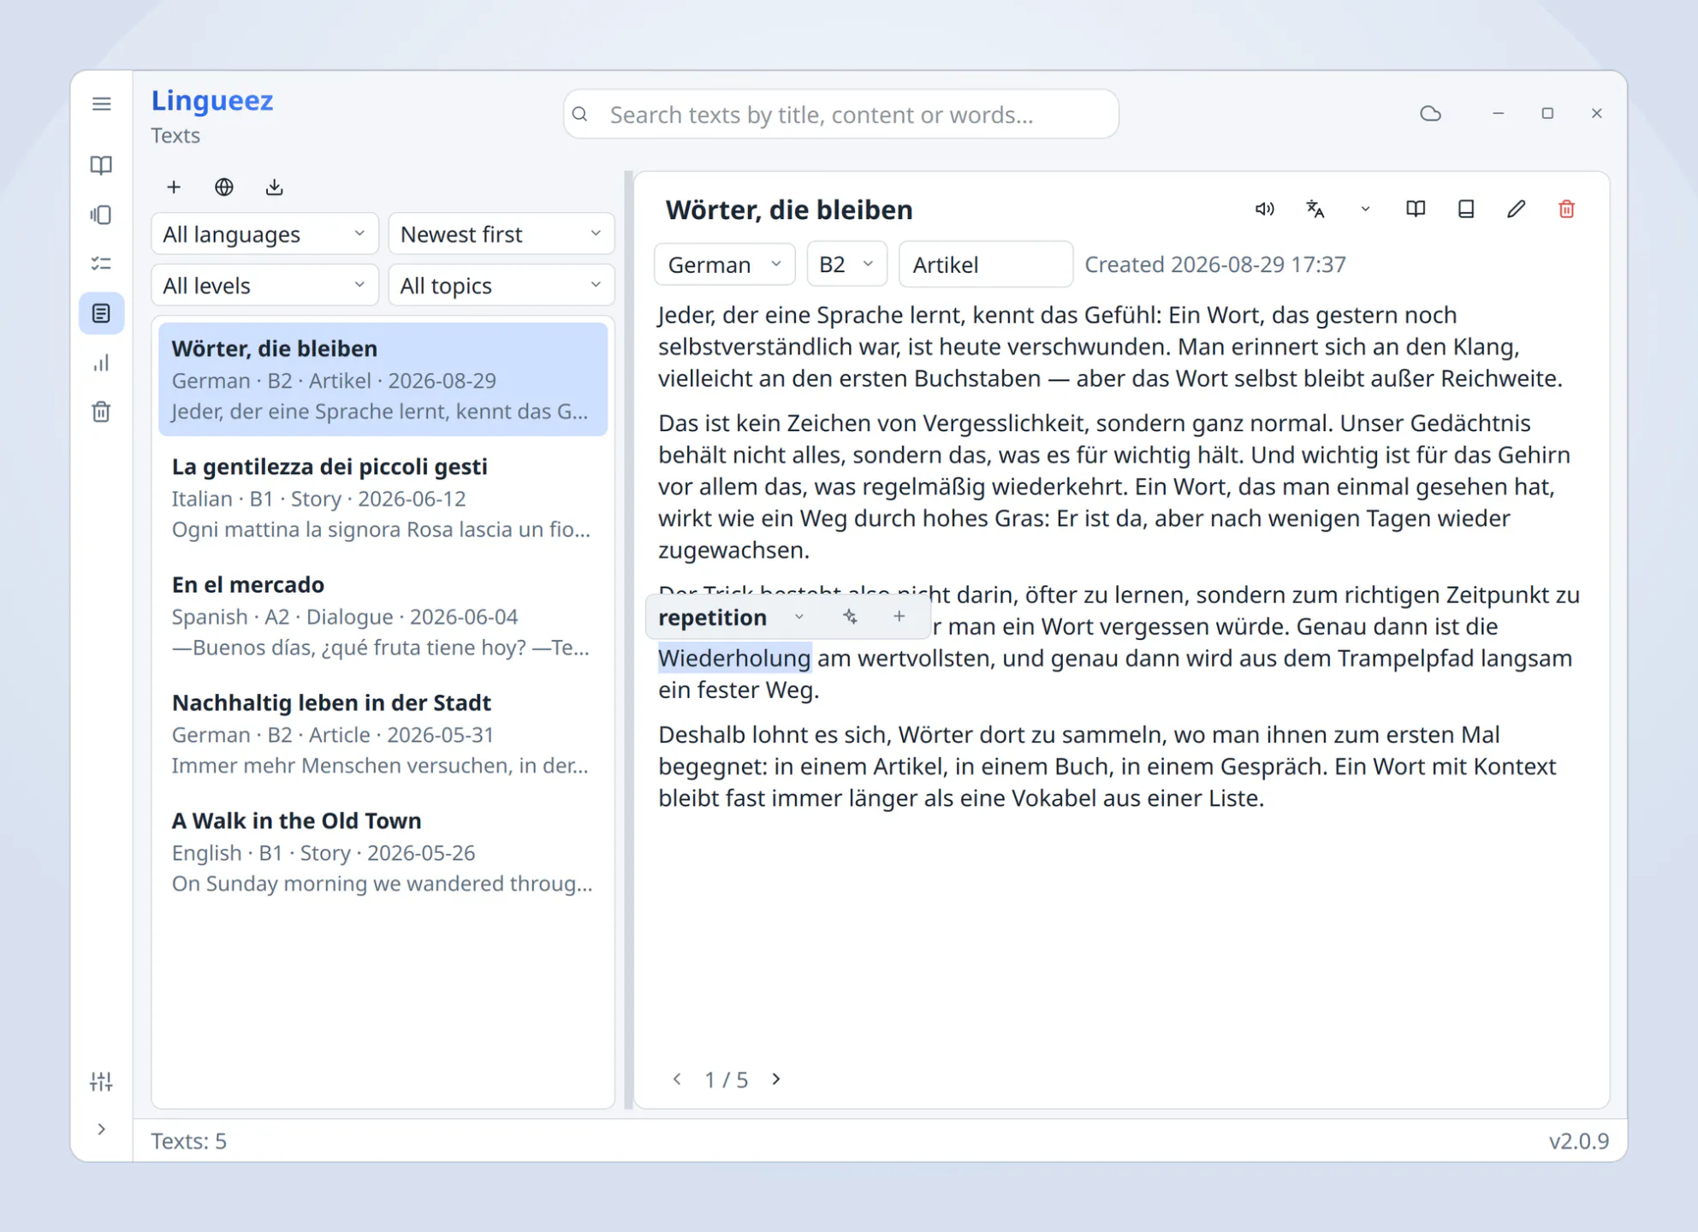Minimize the Lingueez window
The image size is (1698, 1232).
tap(1498, 114)
